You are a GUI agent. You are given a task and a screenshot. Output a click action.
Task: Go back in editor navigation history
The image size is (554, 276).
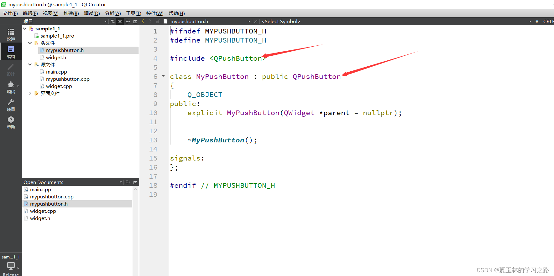(x=143, y=21)
